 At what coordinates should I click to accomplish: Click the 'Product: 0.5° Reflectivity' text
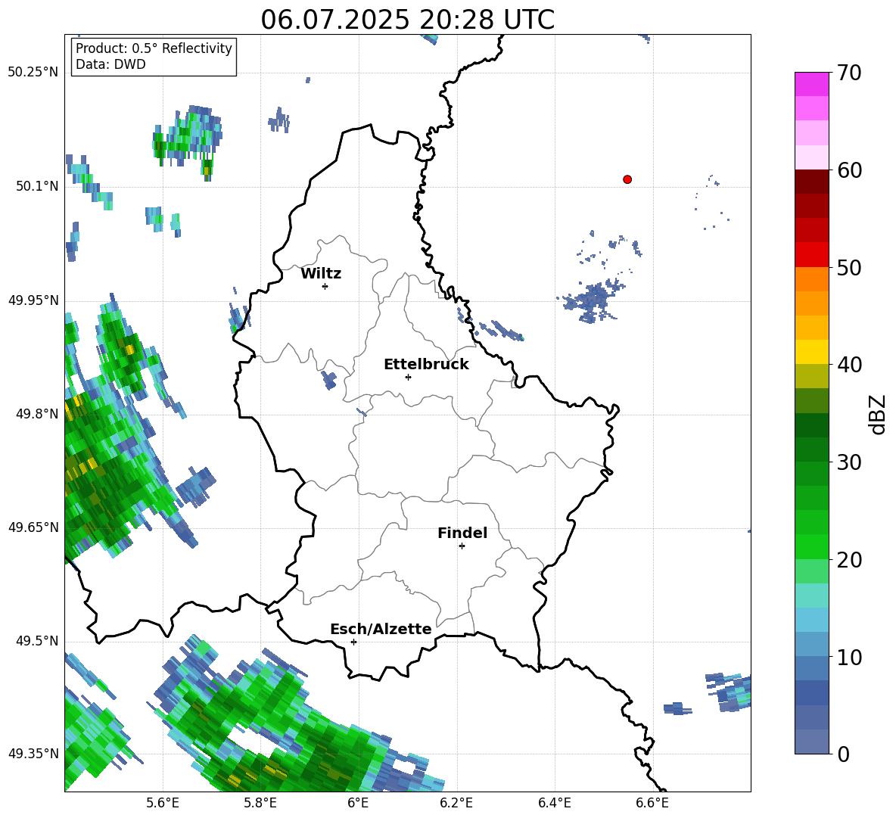coord(154,48)
